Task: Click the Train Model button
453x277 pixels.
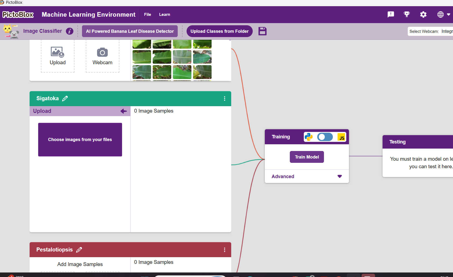Action: click(x=307, y=157)
